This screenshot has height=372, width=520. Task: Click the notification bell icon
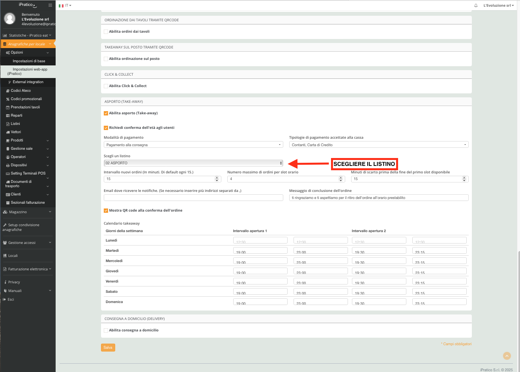tap(476, 6)
